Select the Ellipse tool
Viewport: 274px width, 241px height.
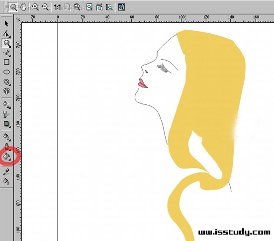coord(6,72)
